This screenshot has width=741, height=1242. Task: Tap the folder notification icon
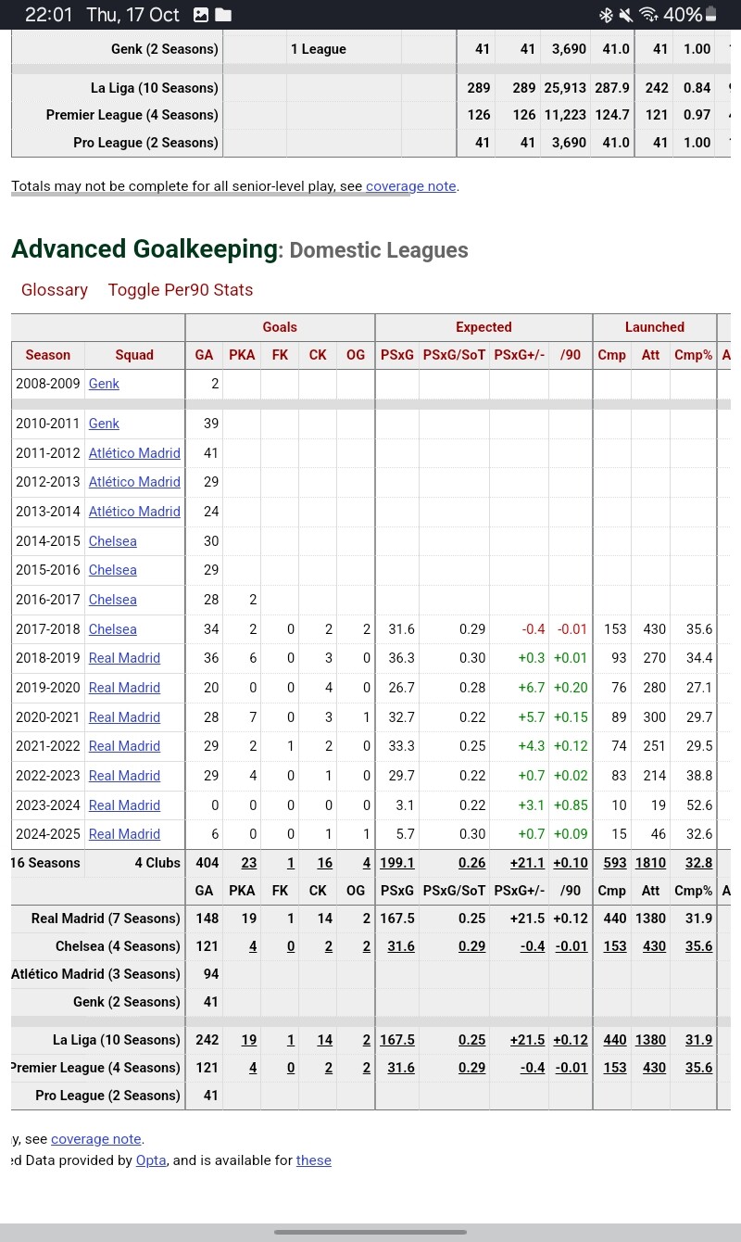[x=223, y=15]
